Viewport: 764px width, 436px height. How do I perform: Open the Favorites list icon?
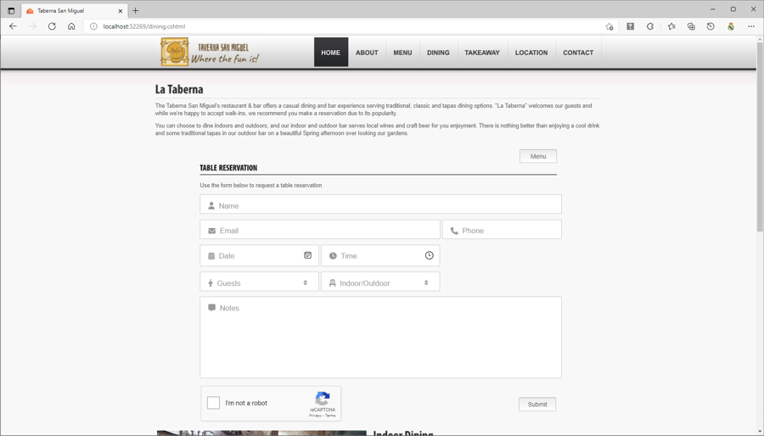click(x=671, y=26)
